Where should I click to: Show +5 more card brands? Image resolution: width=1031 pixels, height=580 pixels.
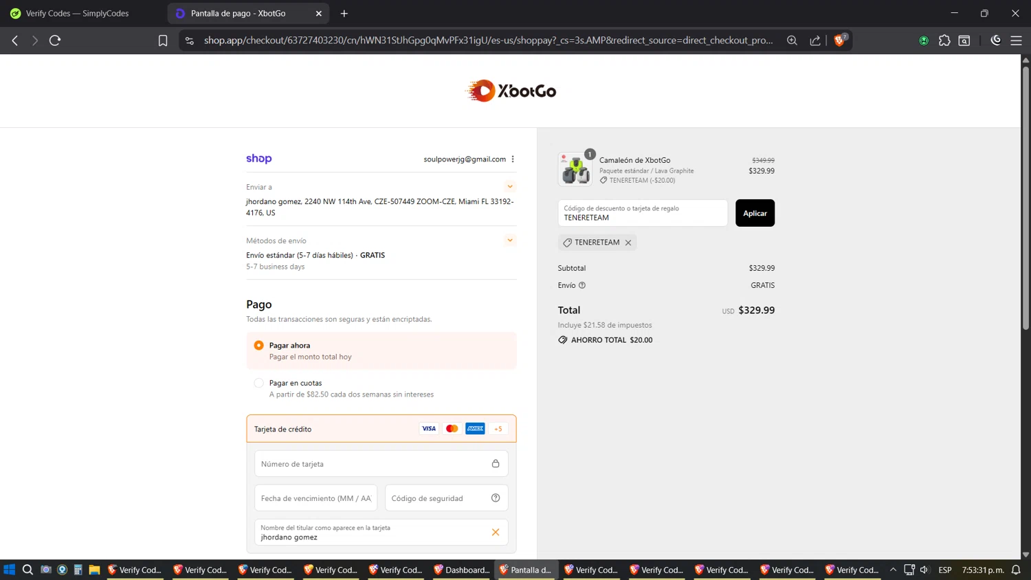[x=498, y=428]
